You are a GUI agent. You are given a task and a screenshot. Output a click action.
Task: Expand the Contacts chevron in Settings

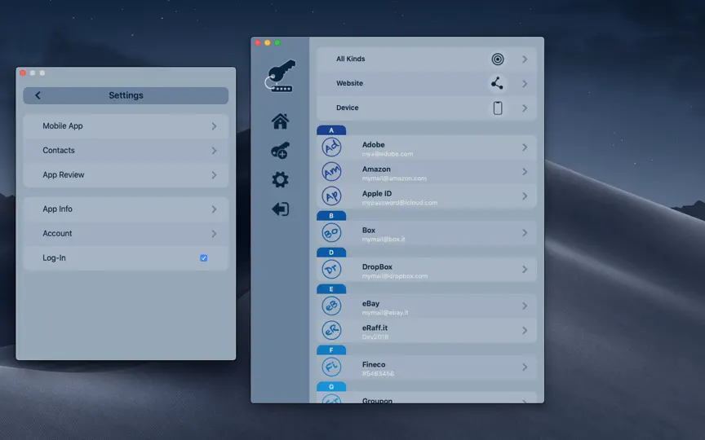click(x=214, y=151)
